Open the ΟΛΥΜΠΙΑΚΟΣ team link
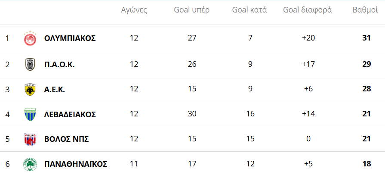Viewport: 385px width, 175px height. (70, 38)
